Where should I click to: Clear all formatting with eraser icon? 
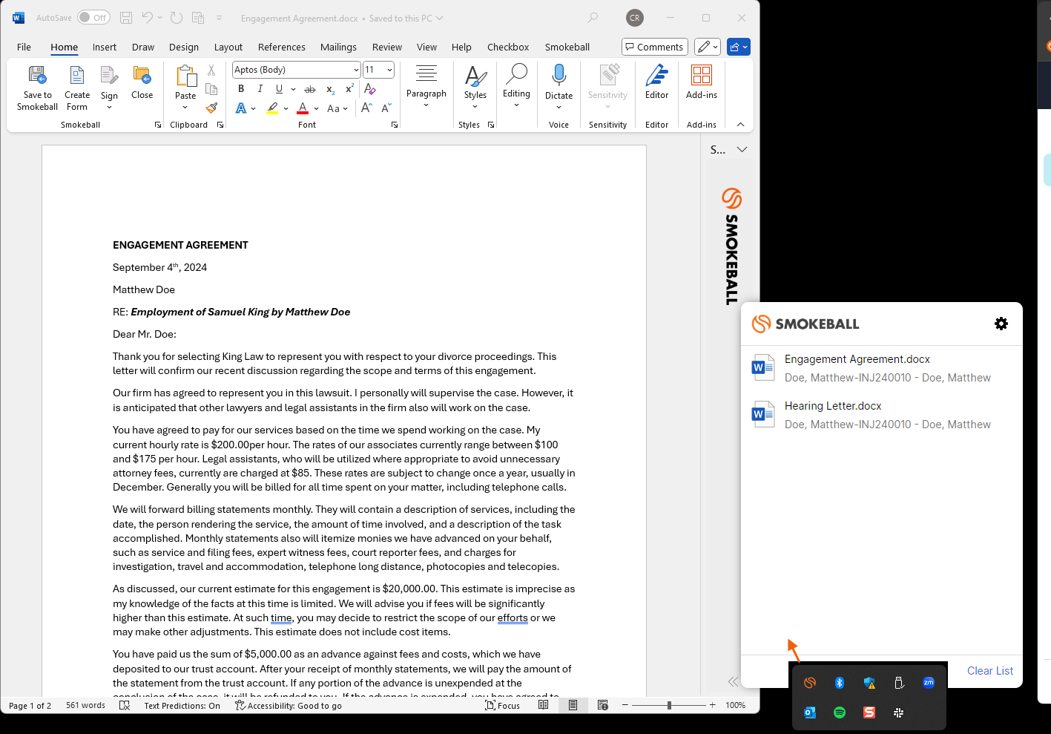point(370,89)
